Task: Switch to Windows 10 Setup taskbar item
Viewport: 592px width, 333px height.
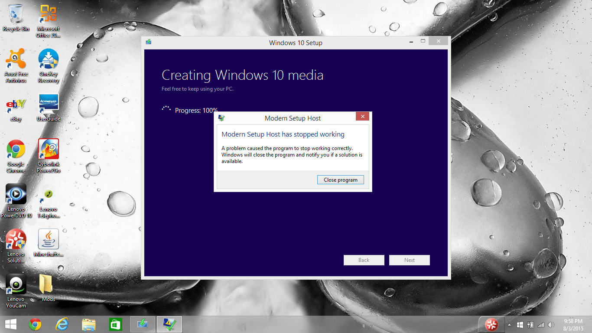Action: pyautogui.click(x=142, y=324)
